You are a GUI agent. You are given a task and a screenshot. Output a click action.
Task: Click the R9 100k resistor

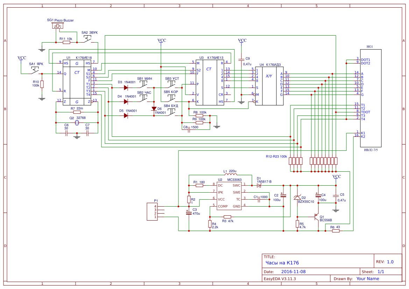(199, 123)
